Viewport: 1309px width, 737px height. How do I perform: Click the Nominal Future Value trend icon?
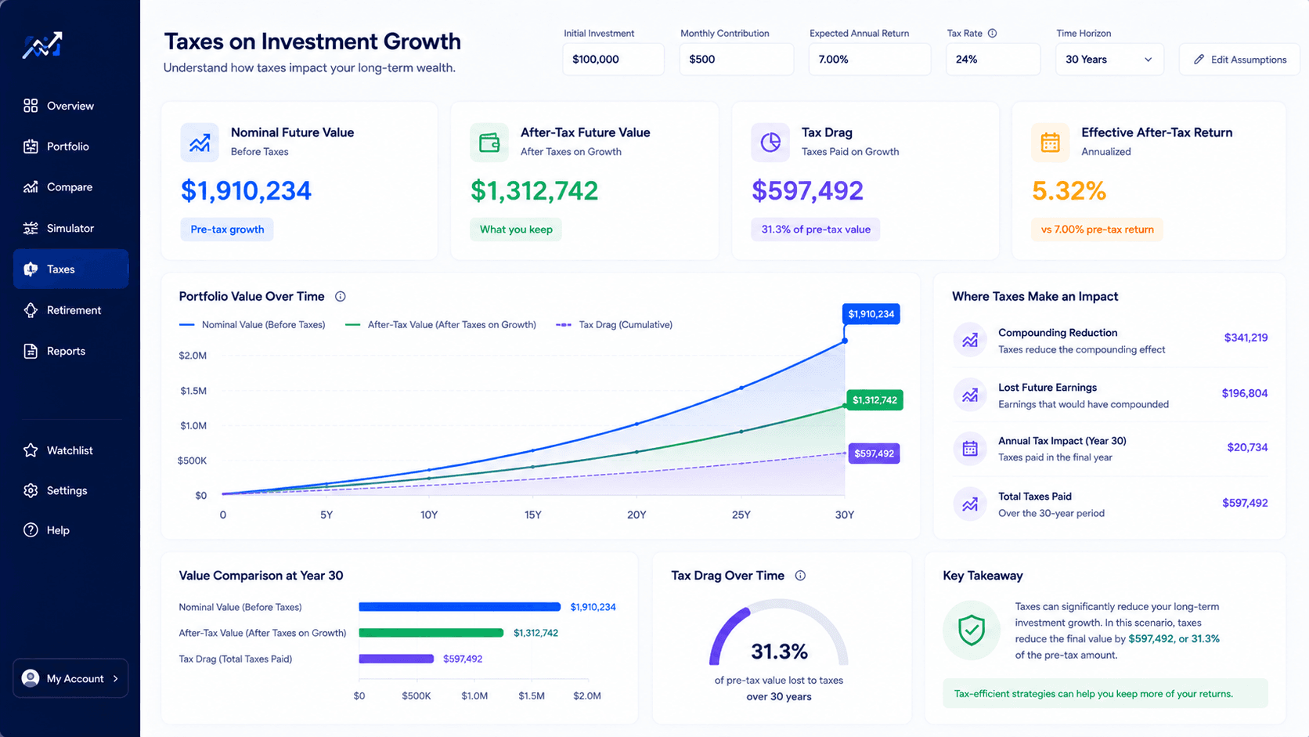click(200, 143)
